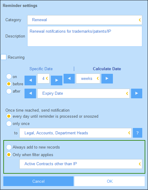This screenshot has height=190, width=148.
Task: Click right arrow beside Expiry Date field
Action: [x=136, y=93]
